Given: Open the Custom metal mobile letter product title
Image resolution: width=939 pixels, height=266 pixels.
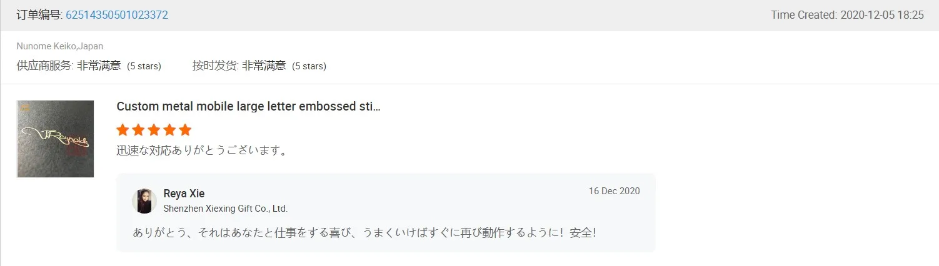Looking at the screenshot, I should (248, 106).
